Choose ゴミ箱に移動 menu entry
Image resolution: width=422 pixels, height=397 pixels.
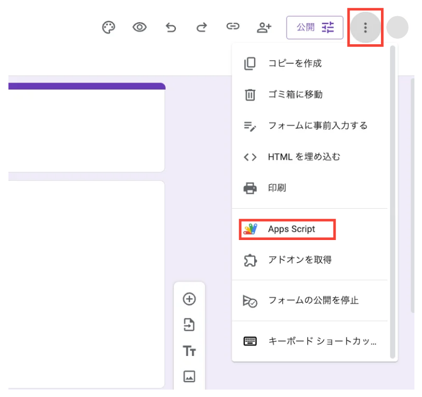point(310,95)
